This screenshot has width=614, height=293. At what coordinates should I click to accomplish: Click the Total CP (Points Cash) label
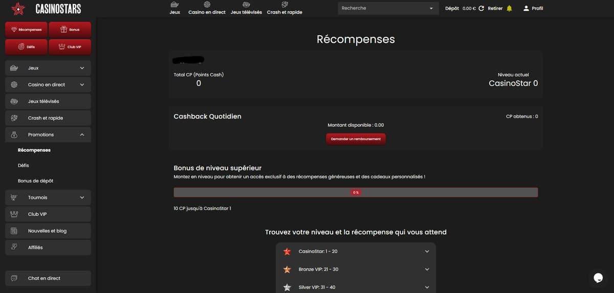coord(199,75)
